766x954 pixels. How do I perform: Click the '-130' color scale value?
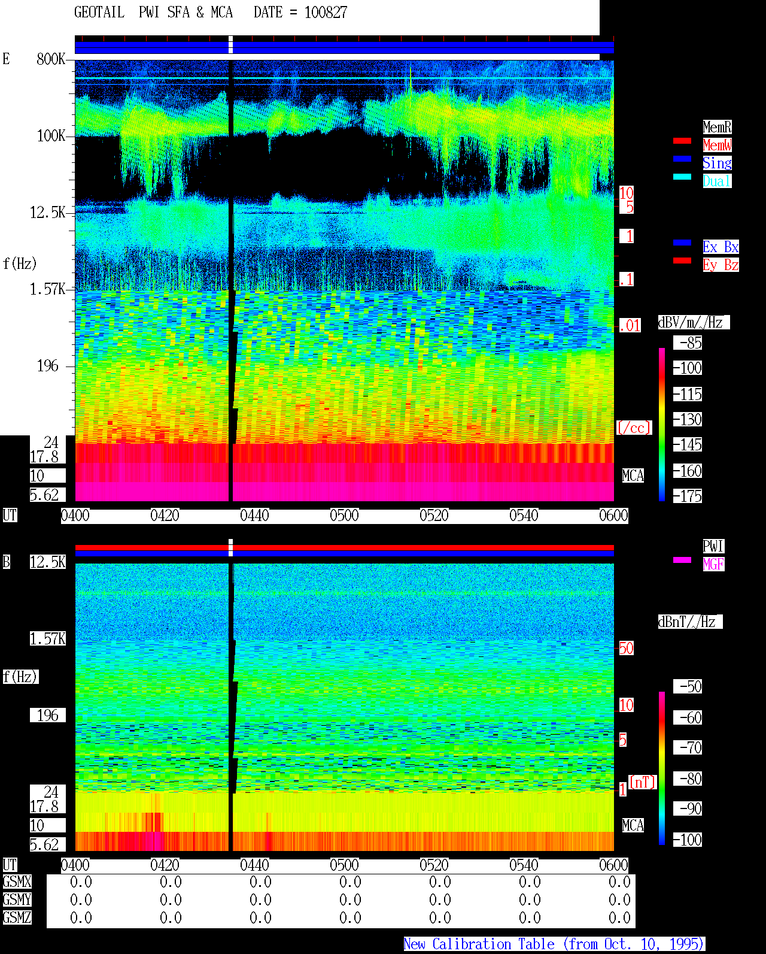tap(688, 419)
